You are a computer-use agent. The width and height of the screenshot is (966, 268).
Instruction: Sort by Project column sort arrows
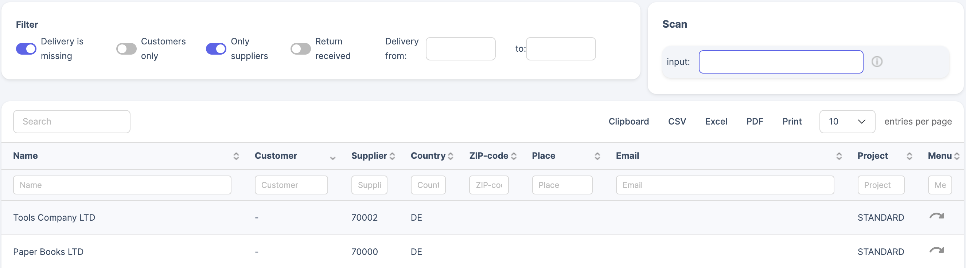(x=909, y=156)
